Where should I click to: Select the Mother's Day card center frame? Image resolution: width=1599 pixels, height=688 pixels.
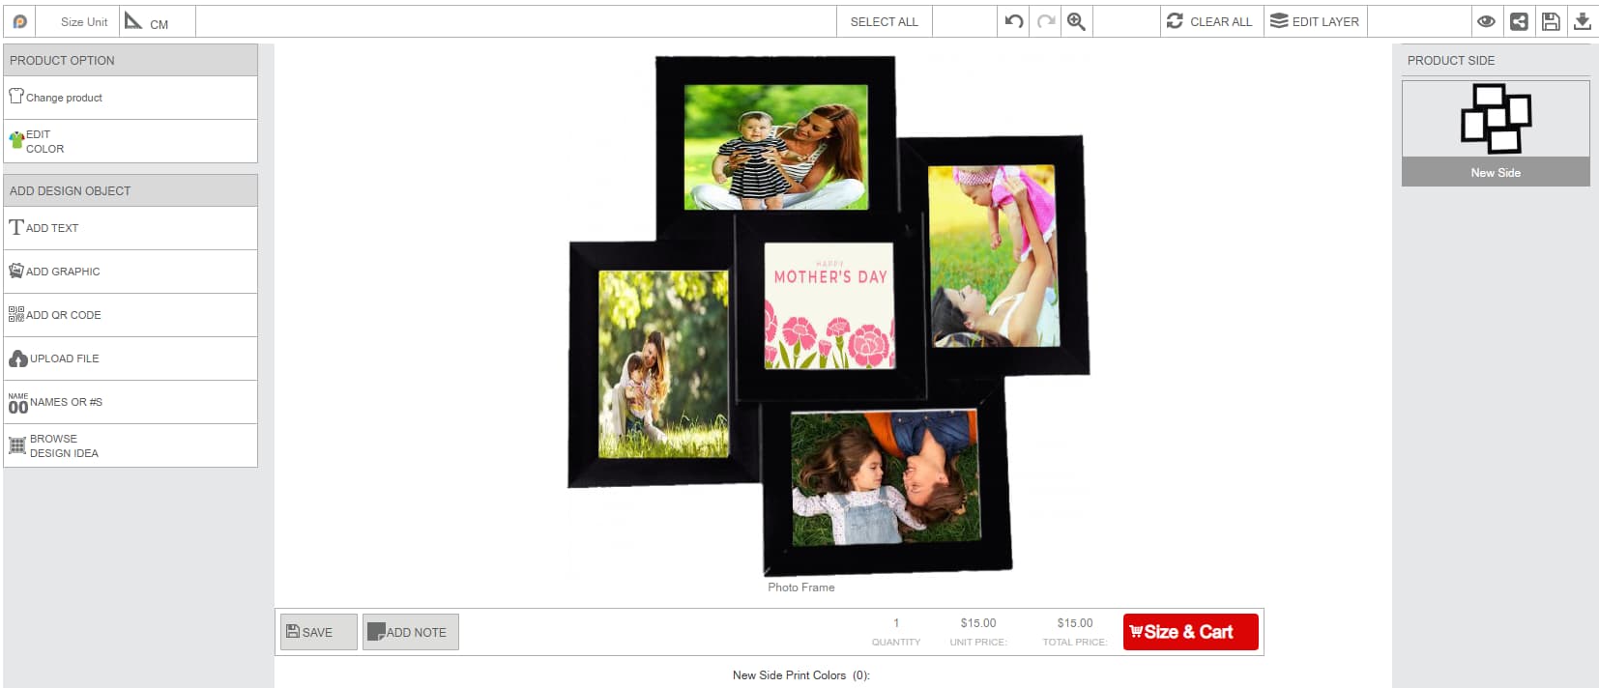829,305
